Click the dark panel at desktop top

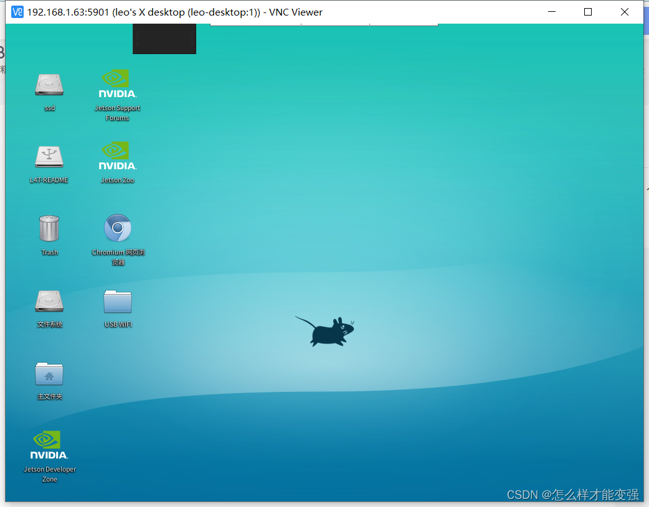[164, 39]
